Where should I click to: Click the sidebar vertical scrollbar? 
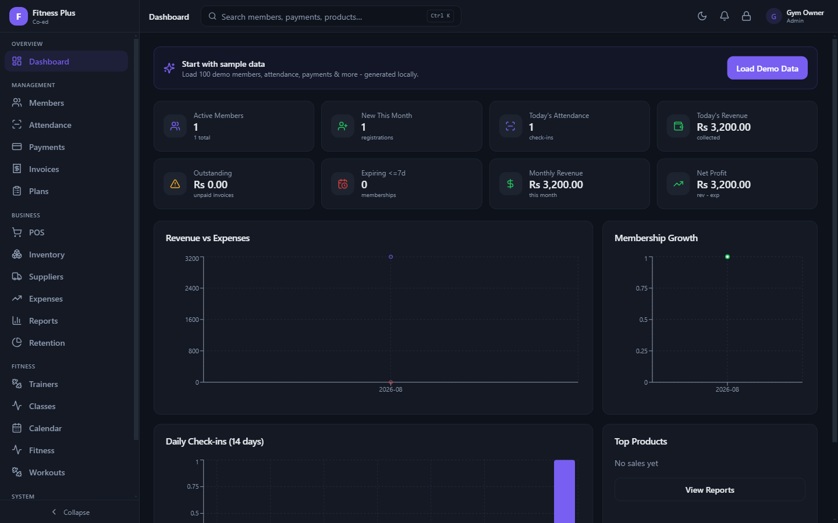pos(136,239)
